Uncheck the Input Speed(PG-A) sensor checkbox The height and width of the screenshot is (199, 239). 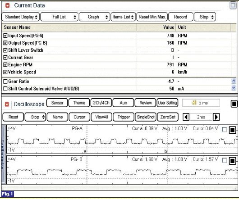5,36
